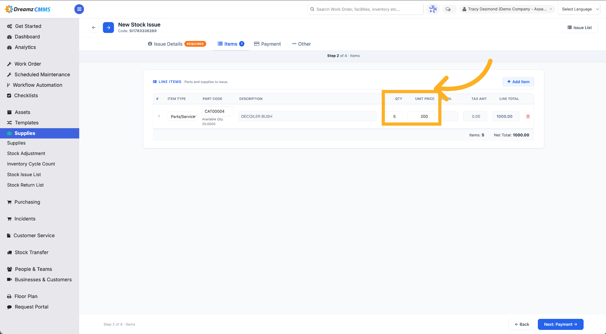Click the Qty input field
Viewport: 606px width, 334px height.
click(x=394, y=116)
